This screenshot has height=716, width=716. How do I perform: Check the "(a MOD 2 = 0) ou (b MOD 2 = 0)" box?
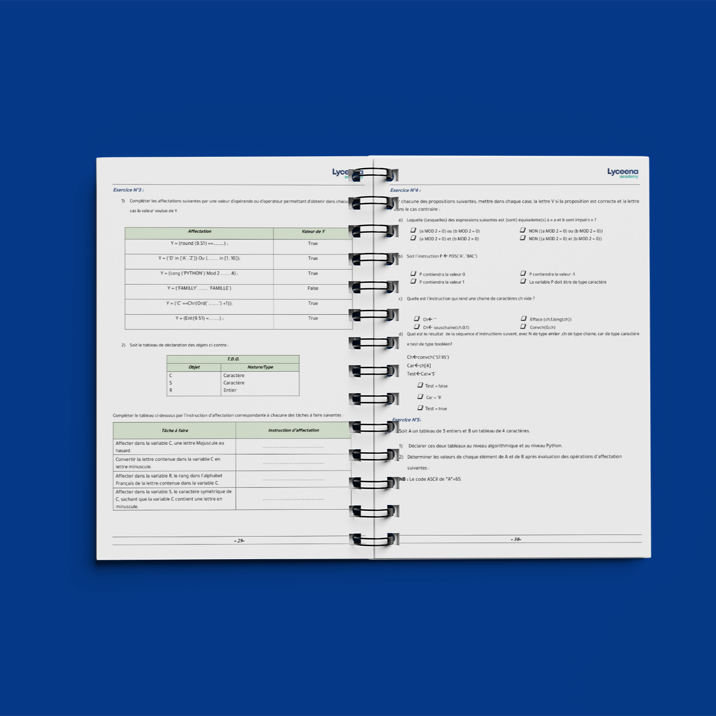click(x=414, y=230)
